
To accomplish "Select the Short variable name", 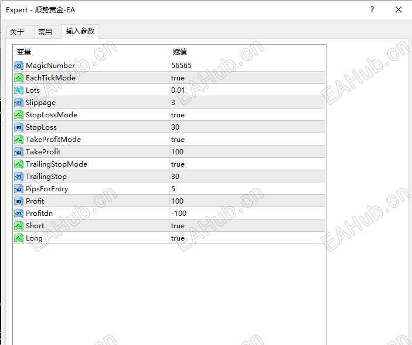I will click(x=35, y=226).
